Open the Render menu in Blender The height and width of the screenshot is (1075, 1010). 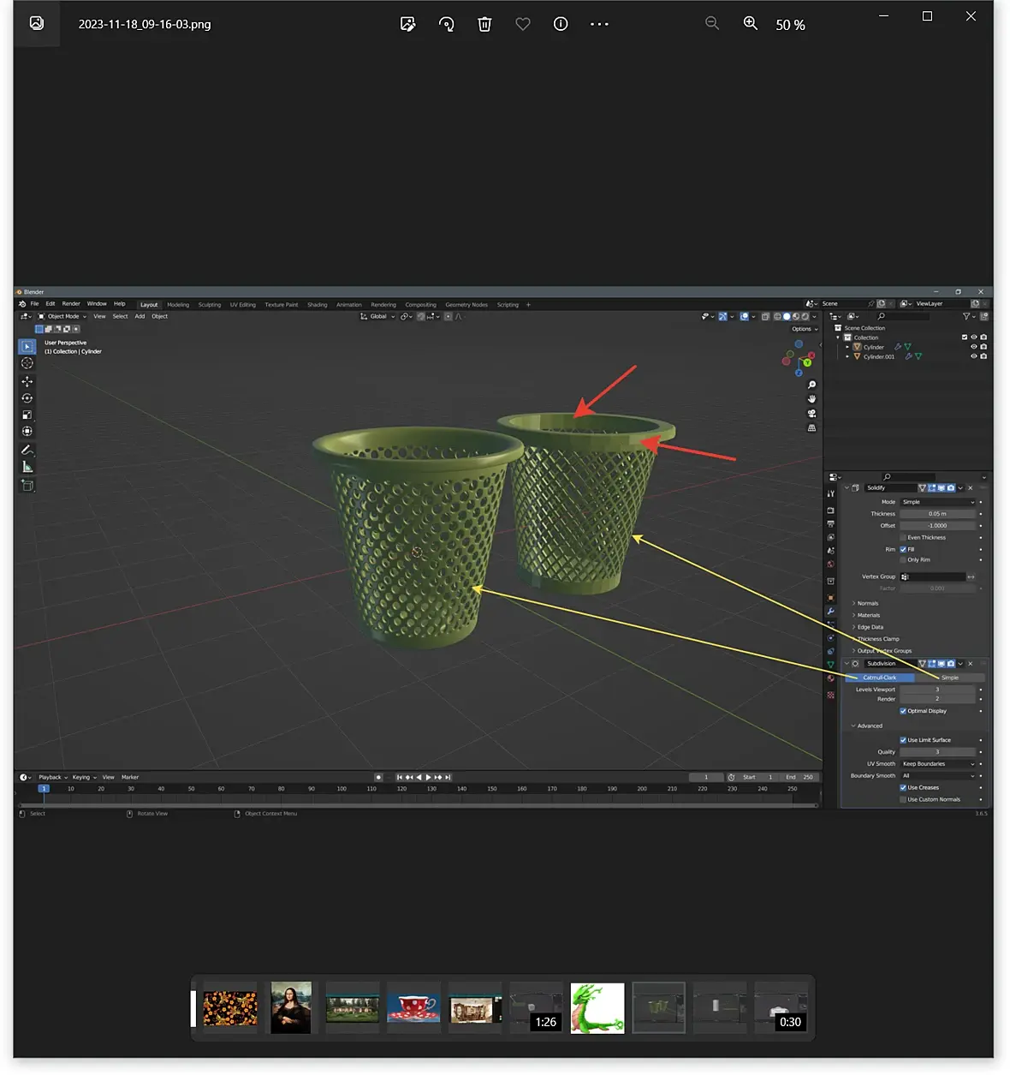tap(71, 304)
